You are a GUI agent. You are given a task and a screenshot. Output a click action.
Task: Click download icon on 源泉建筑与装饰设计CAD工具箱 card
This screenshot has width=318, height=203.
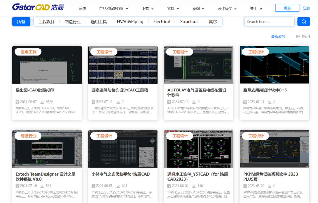coord(118,102)
